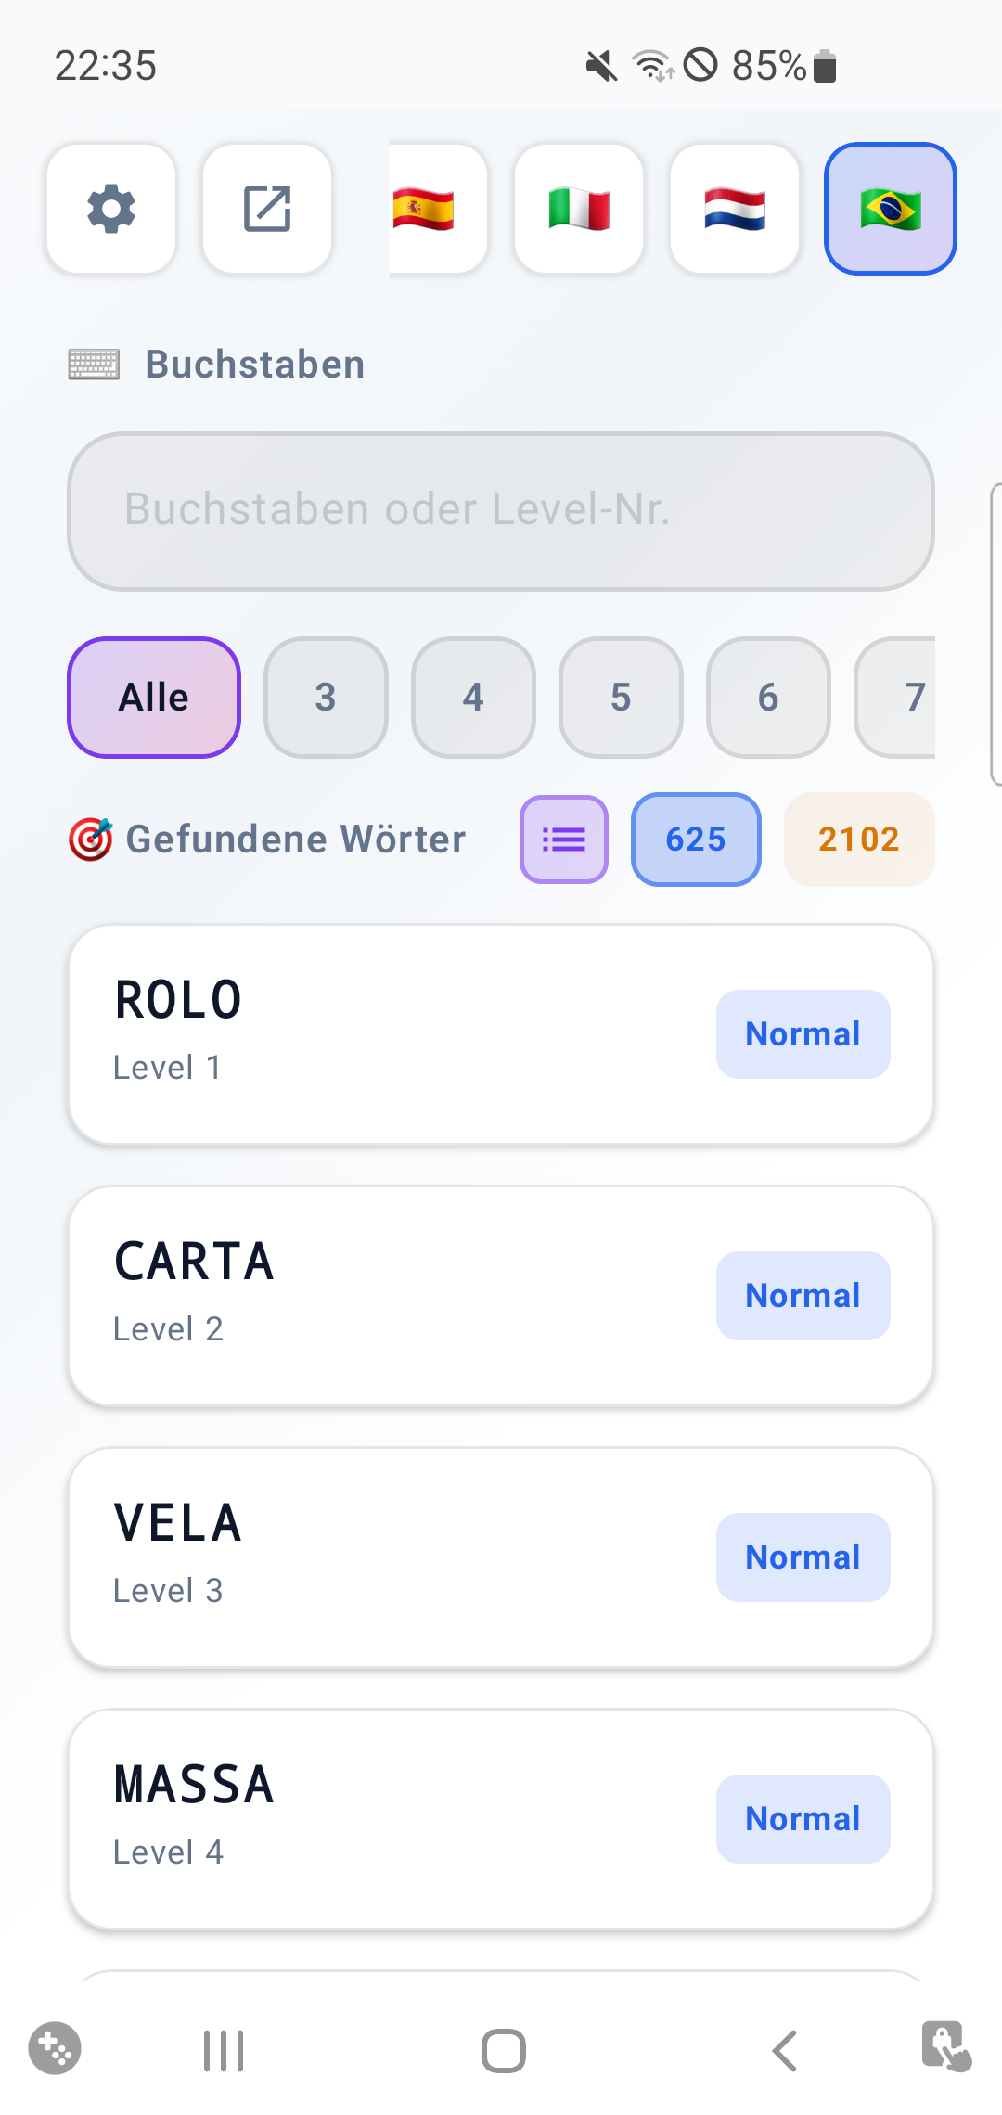Focus the Buchstaben oder Level-Nr. field
The image size is (1002, 2115).
click(x=501, y=511)
